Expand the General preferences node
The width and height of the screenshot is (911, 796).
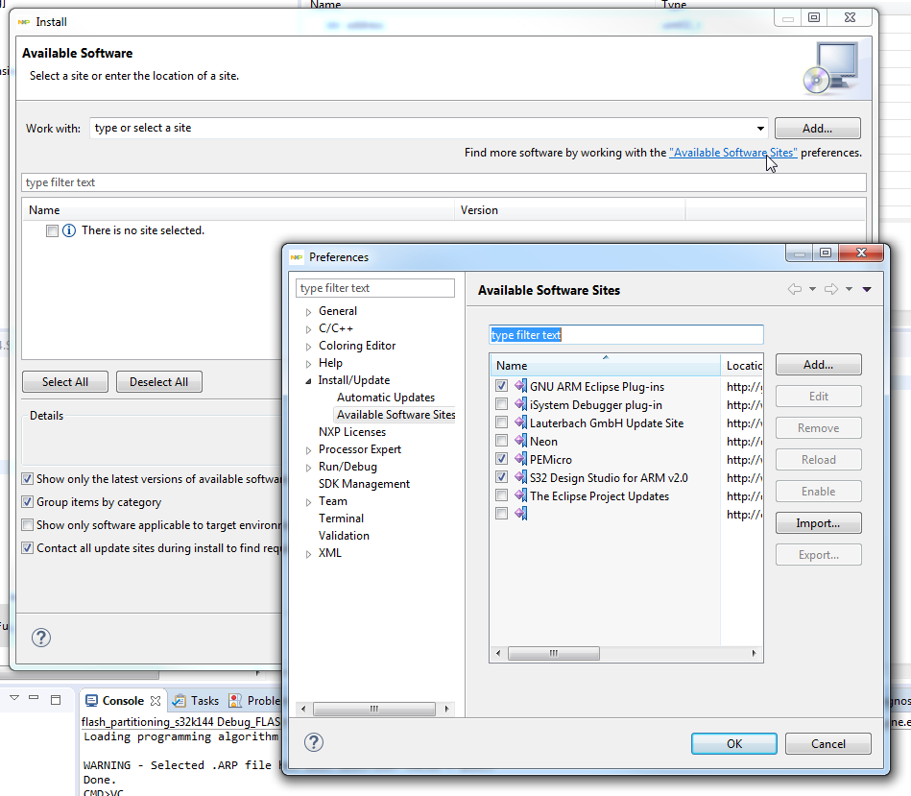click(x=308, y=312)
